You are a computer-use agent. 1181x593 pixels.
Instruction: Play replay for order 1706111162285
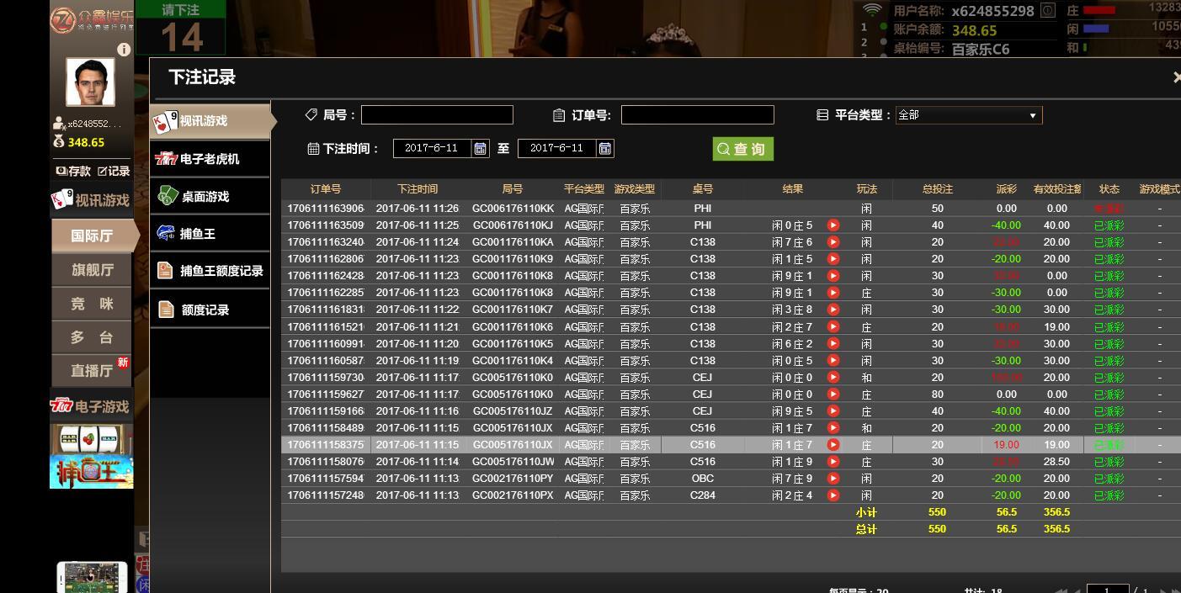(833, 293)
